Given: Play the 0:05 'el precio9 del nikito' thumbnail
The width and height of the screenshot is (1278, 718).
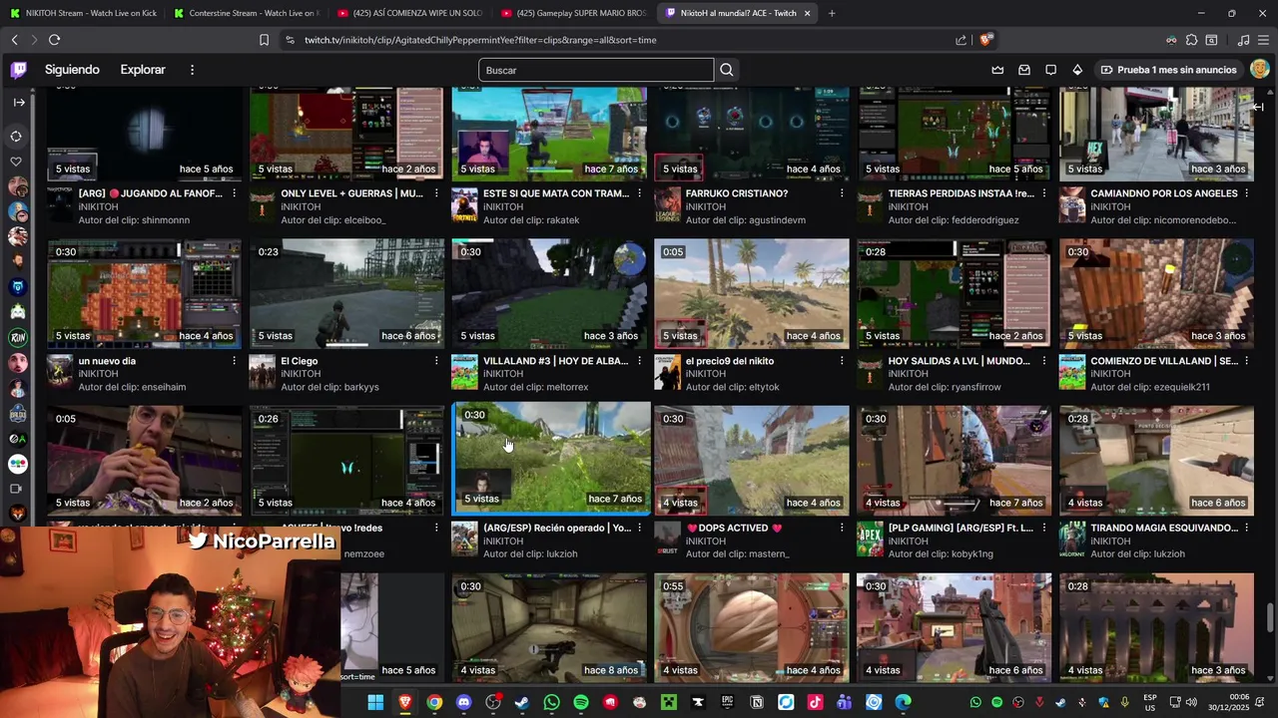Looking at the screenshot, I should [752, 293].
